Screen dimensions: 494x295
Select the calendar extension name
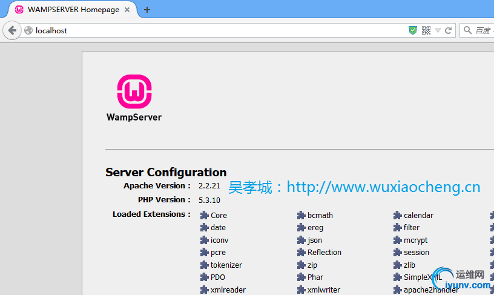tap(419, 215)
